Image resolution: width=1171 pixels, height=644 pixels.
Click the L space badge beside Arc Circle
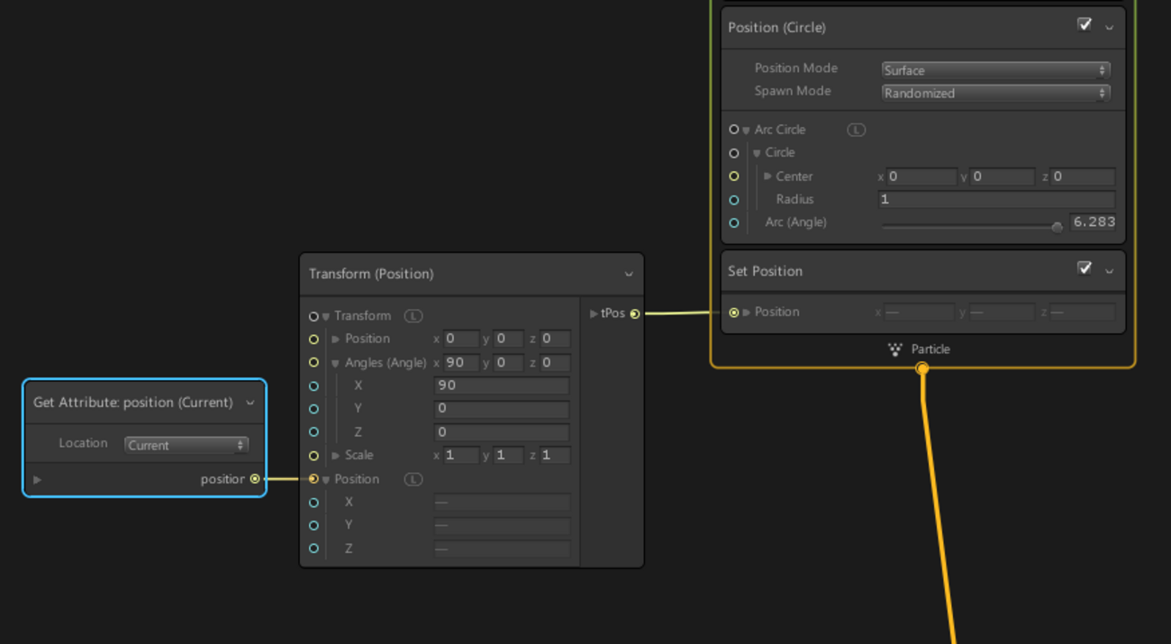(x=856, y=130)
